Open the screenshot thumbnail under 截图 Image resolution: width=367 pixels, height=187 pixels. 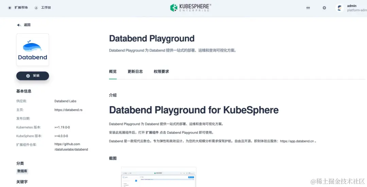click(x=159, y=177)
